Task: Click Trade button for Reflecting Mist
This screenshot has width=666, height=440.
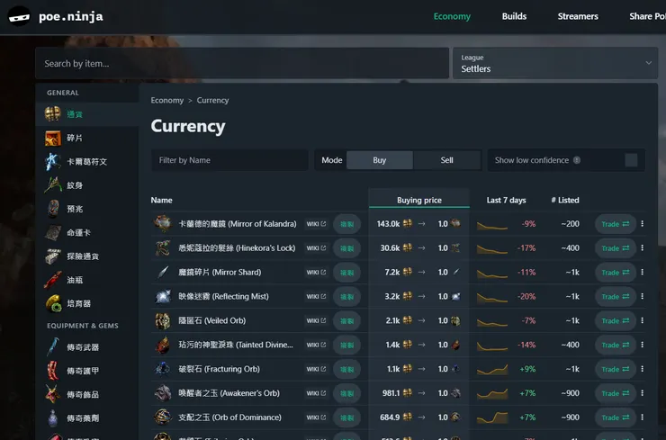Action: coord(615,296)
